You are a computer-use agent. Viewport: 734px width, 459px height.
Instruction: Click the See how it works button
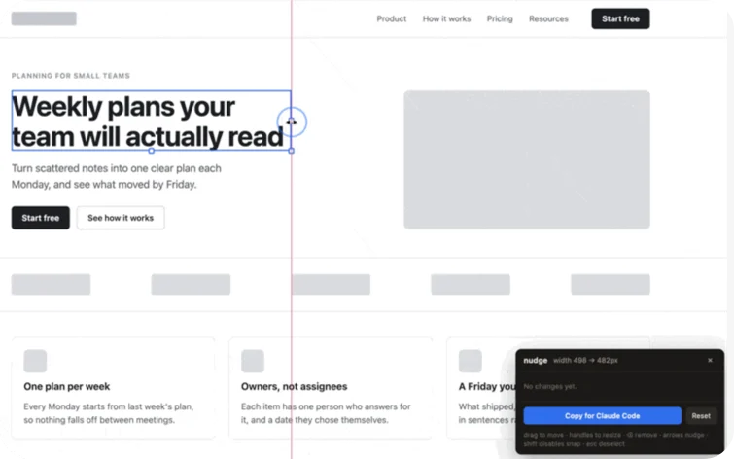click(121, 218)
